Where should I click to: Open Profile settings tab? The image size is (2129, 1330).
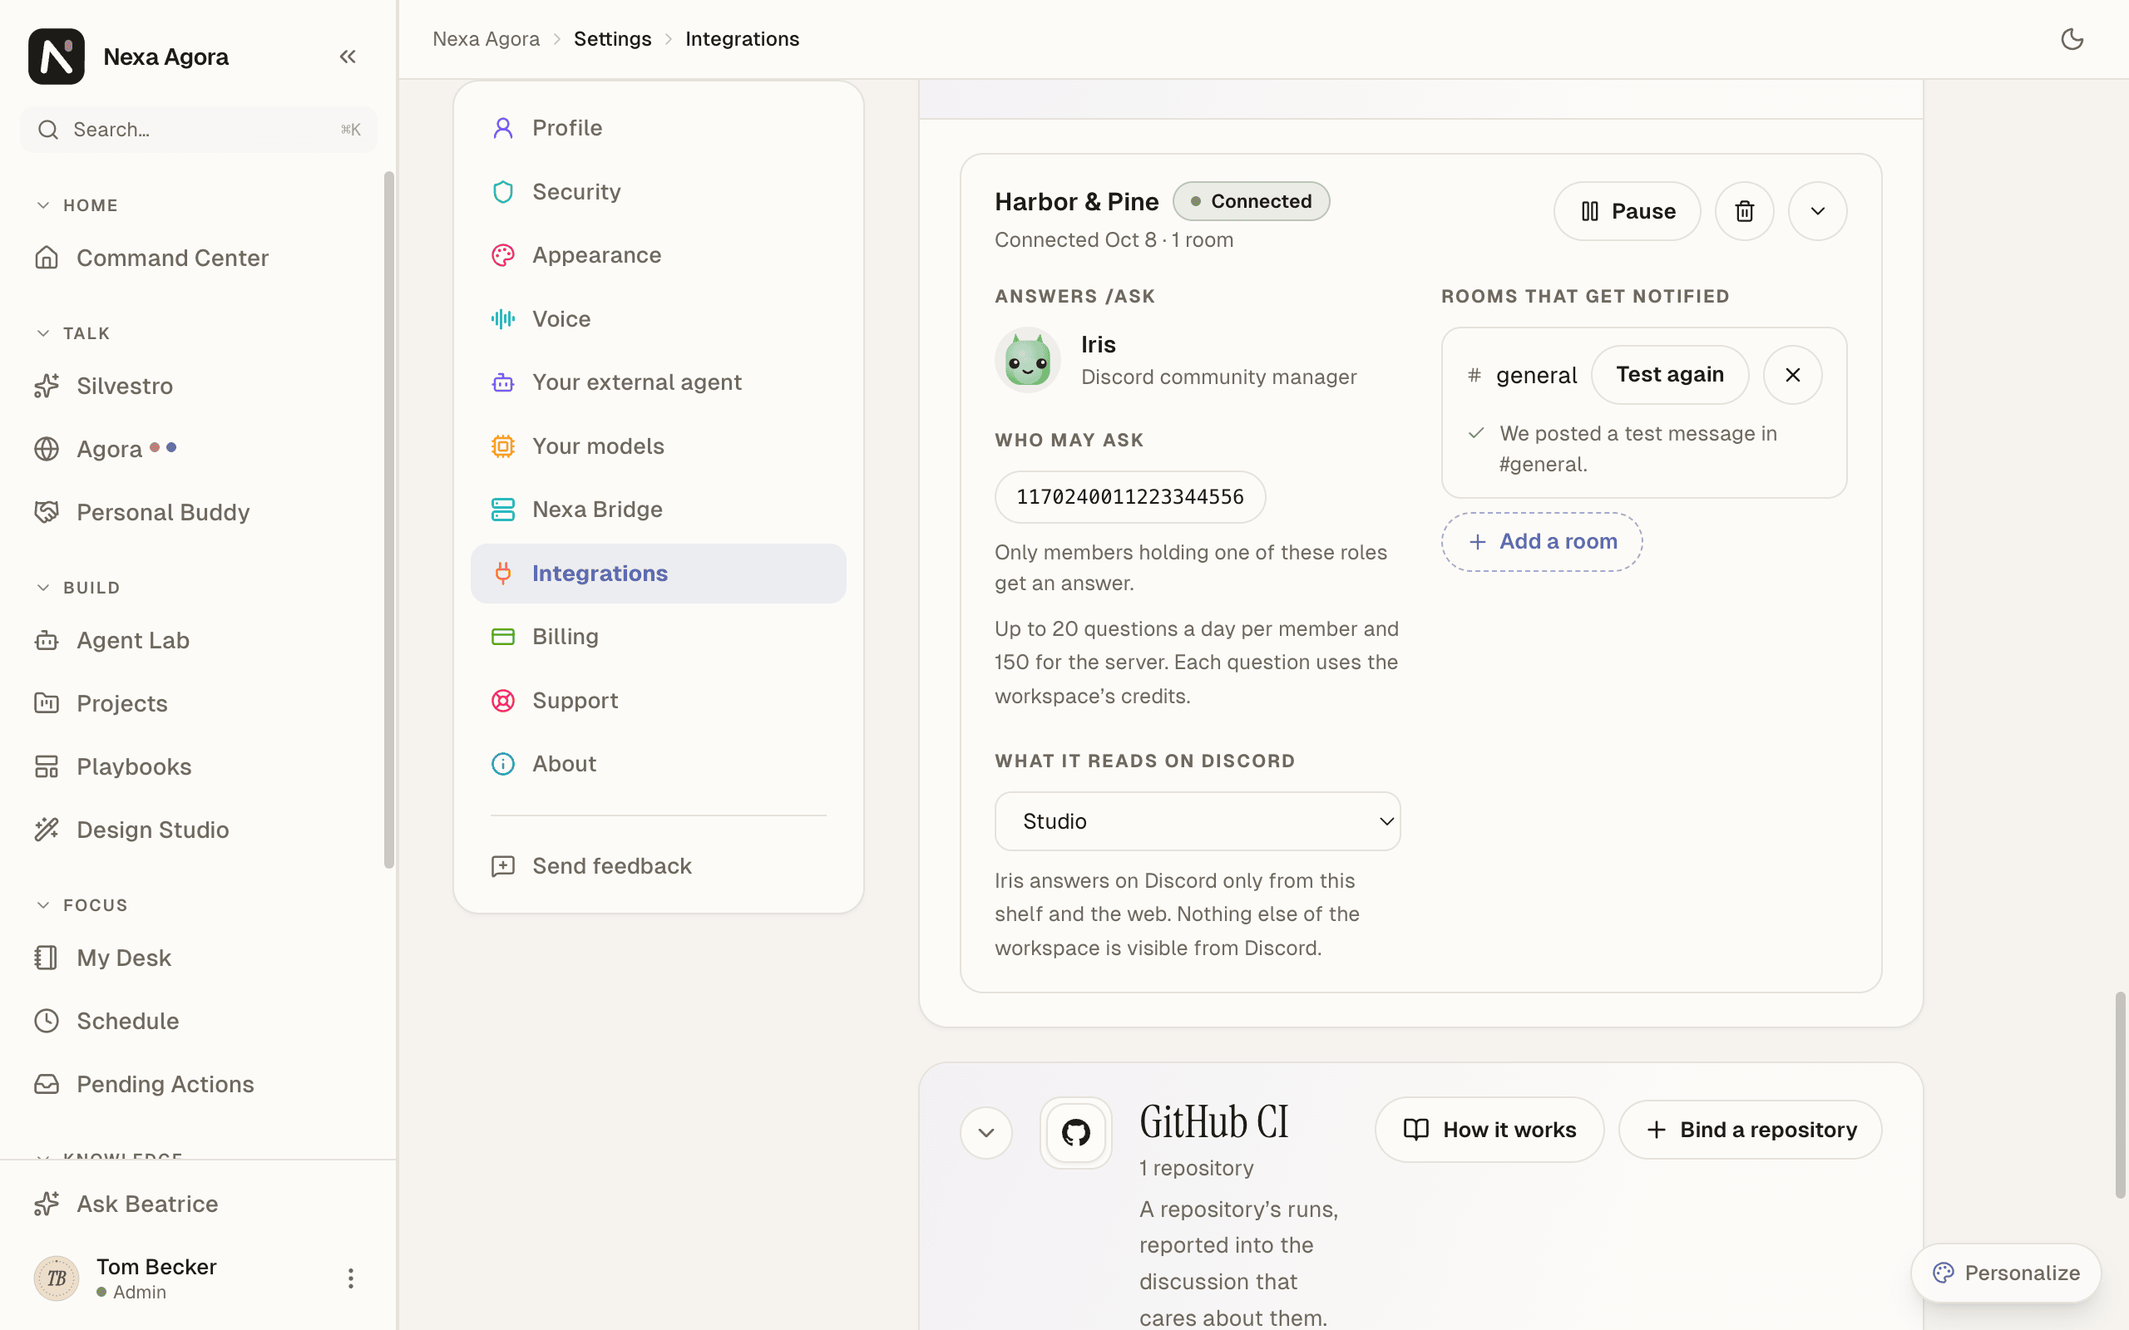[658, 127]
